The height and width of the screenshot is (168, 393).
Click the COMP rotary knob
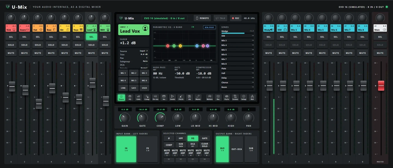coord(160,118)
